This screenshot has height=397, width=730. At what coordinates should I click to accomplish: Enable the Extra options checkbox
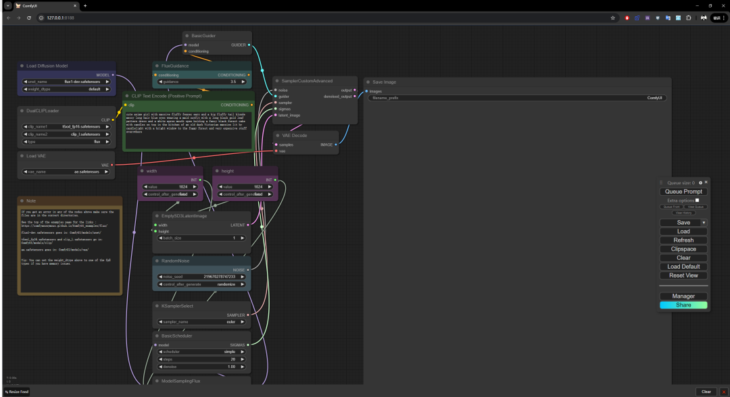coord(698,200)
